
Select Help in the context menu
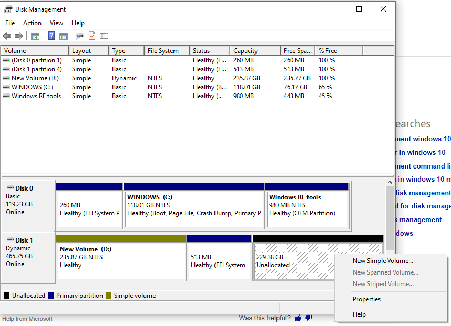pyautogui.click(x=359, y=314)
